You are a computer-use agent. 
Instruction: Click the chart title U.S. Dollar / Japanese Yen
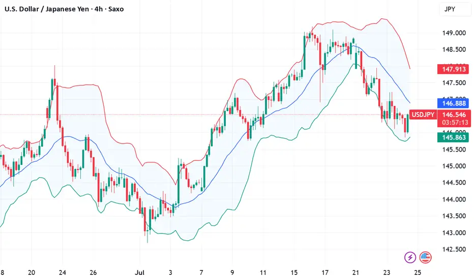[x=47, y=9]
